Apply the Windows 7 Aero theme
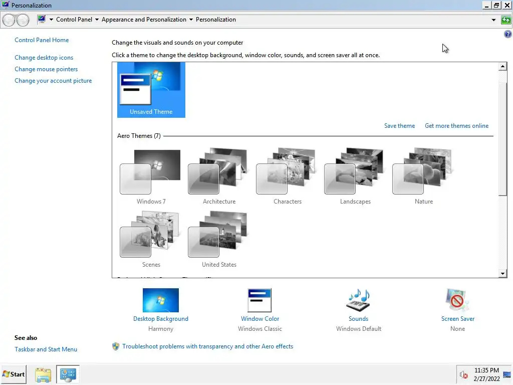Image resolution: width=513 pixels, height=385 pixels. tap(151, 177)
